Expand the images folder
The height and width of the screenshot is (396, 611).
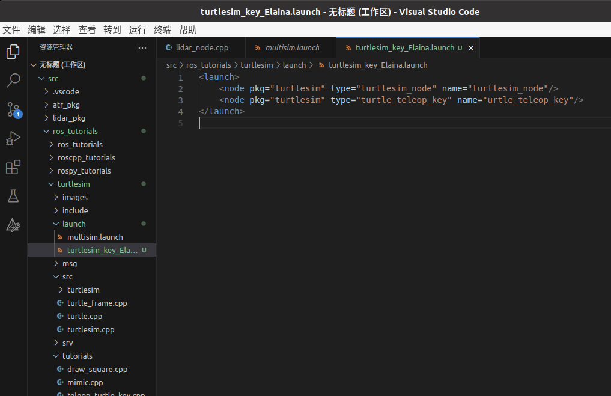(56, 197)
